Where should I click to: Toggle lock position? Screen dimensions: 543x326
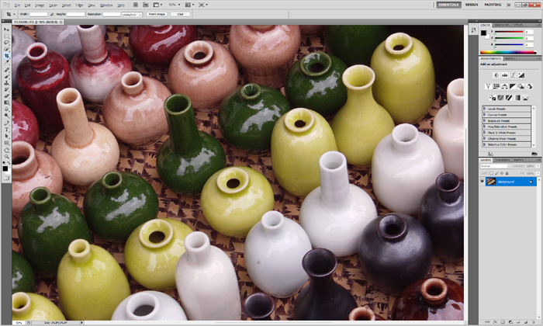(x=501, y=173)
